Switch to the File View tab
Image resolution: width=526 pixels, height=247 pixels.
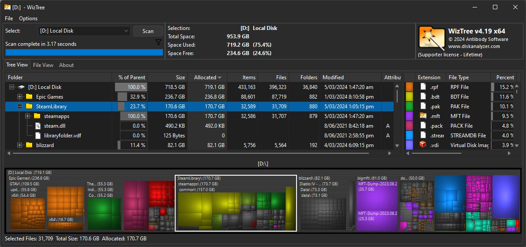pyautogui.click(x=43, y=65)
